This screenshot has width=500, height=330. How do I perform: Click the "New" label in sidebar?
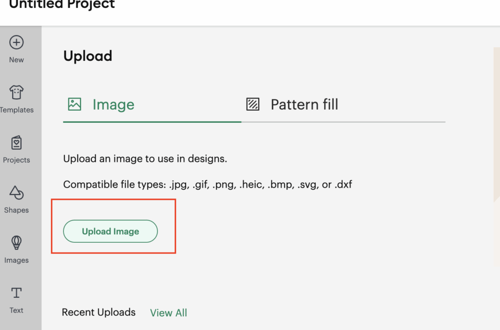[17, 60]
